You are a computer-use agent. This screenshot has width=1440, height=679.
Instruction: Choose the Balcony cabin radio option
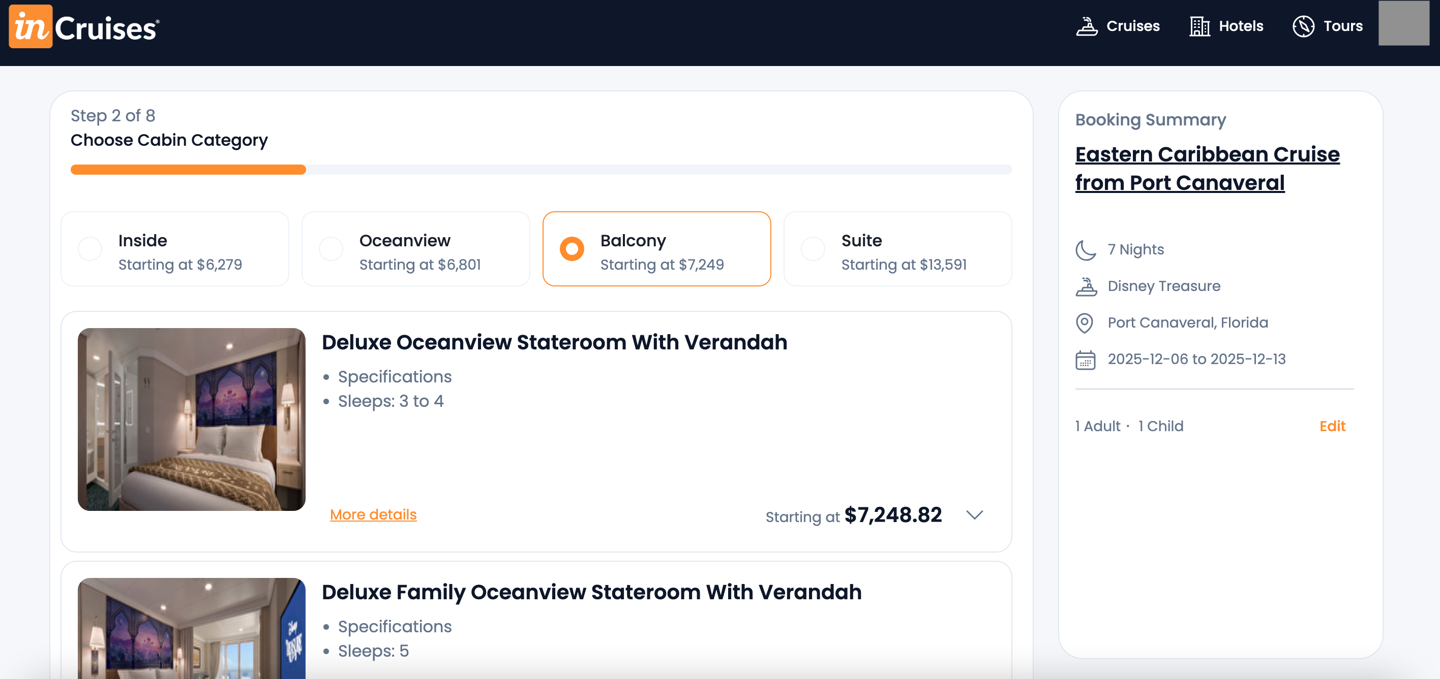[x=572, y=249]
